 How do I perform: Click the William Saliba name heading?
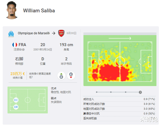(39, 10)
